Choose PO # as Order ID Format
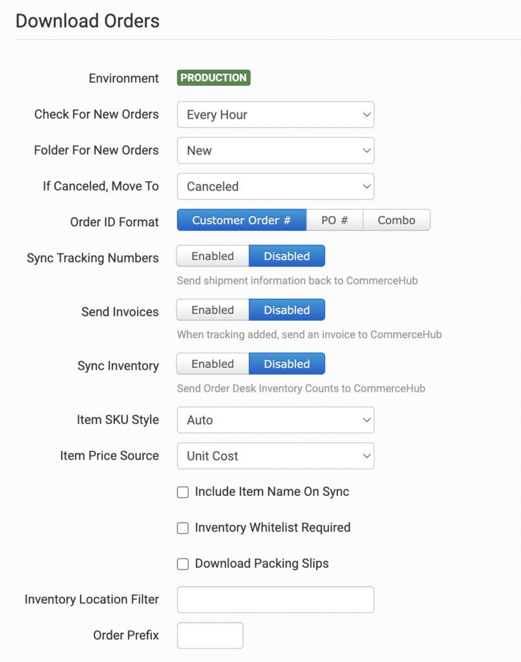 pyautogui.click(x=334, y=220)
